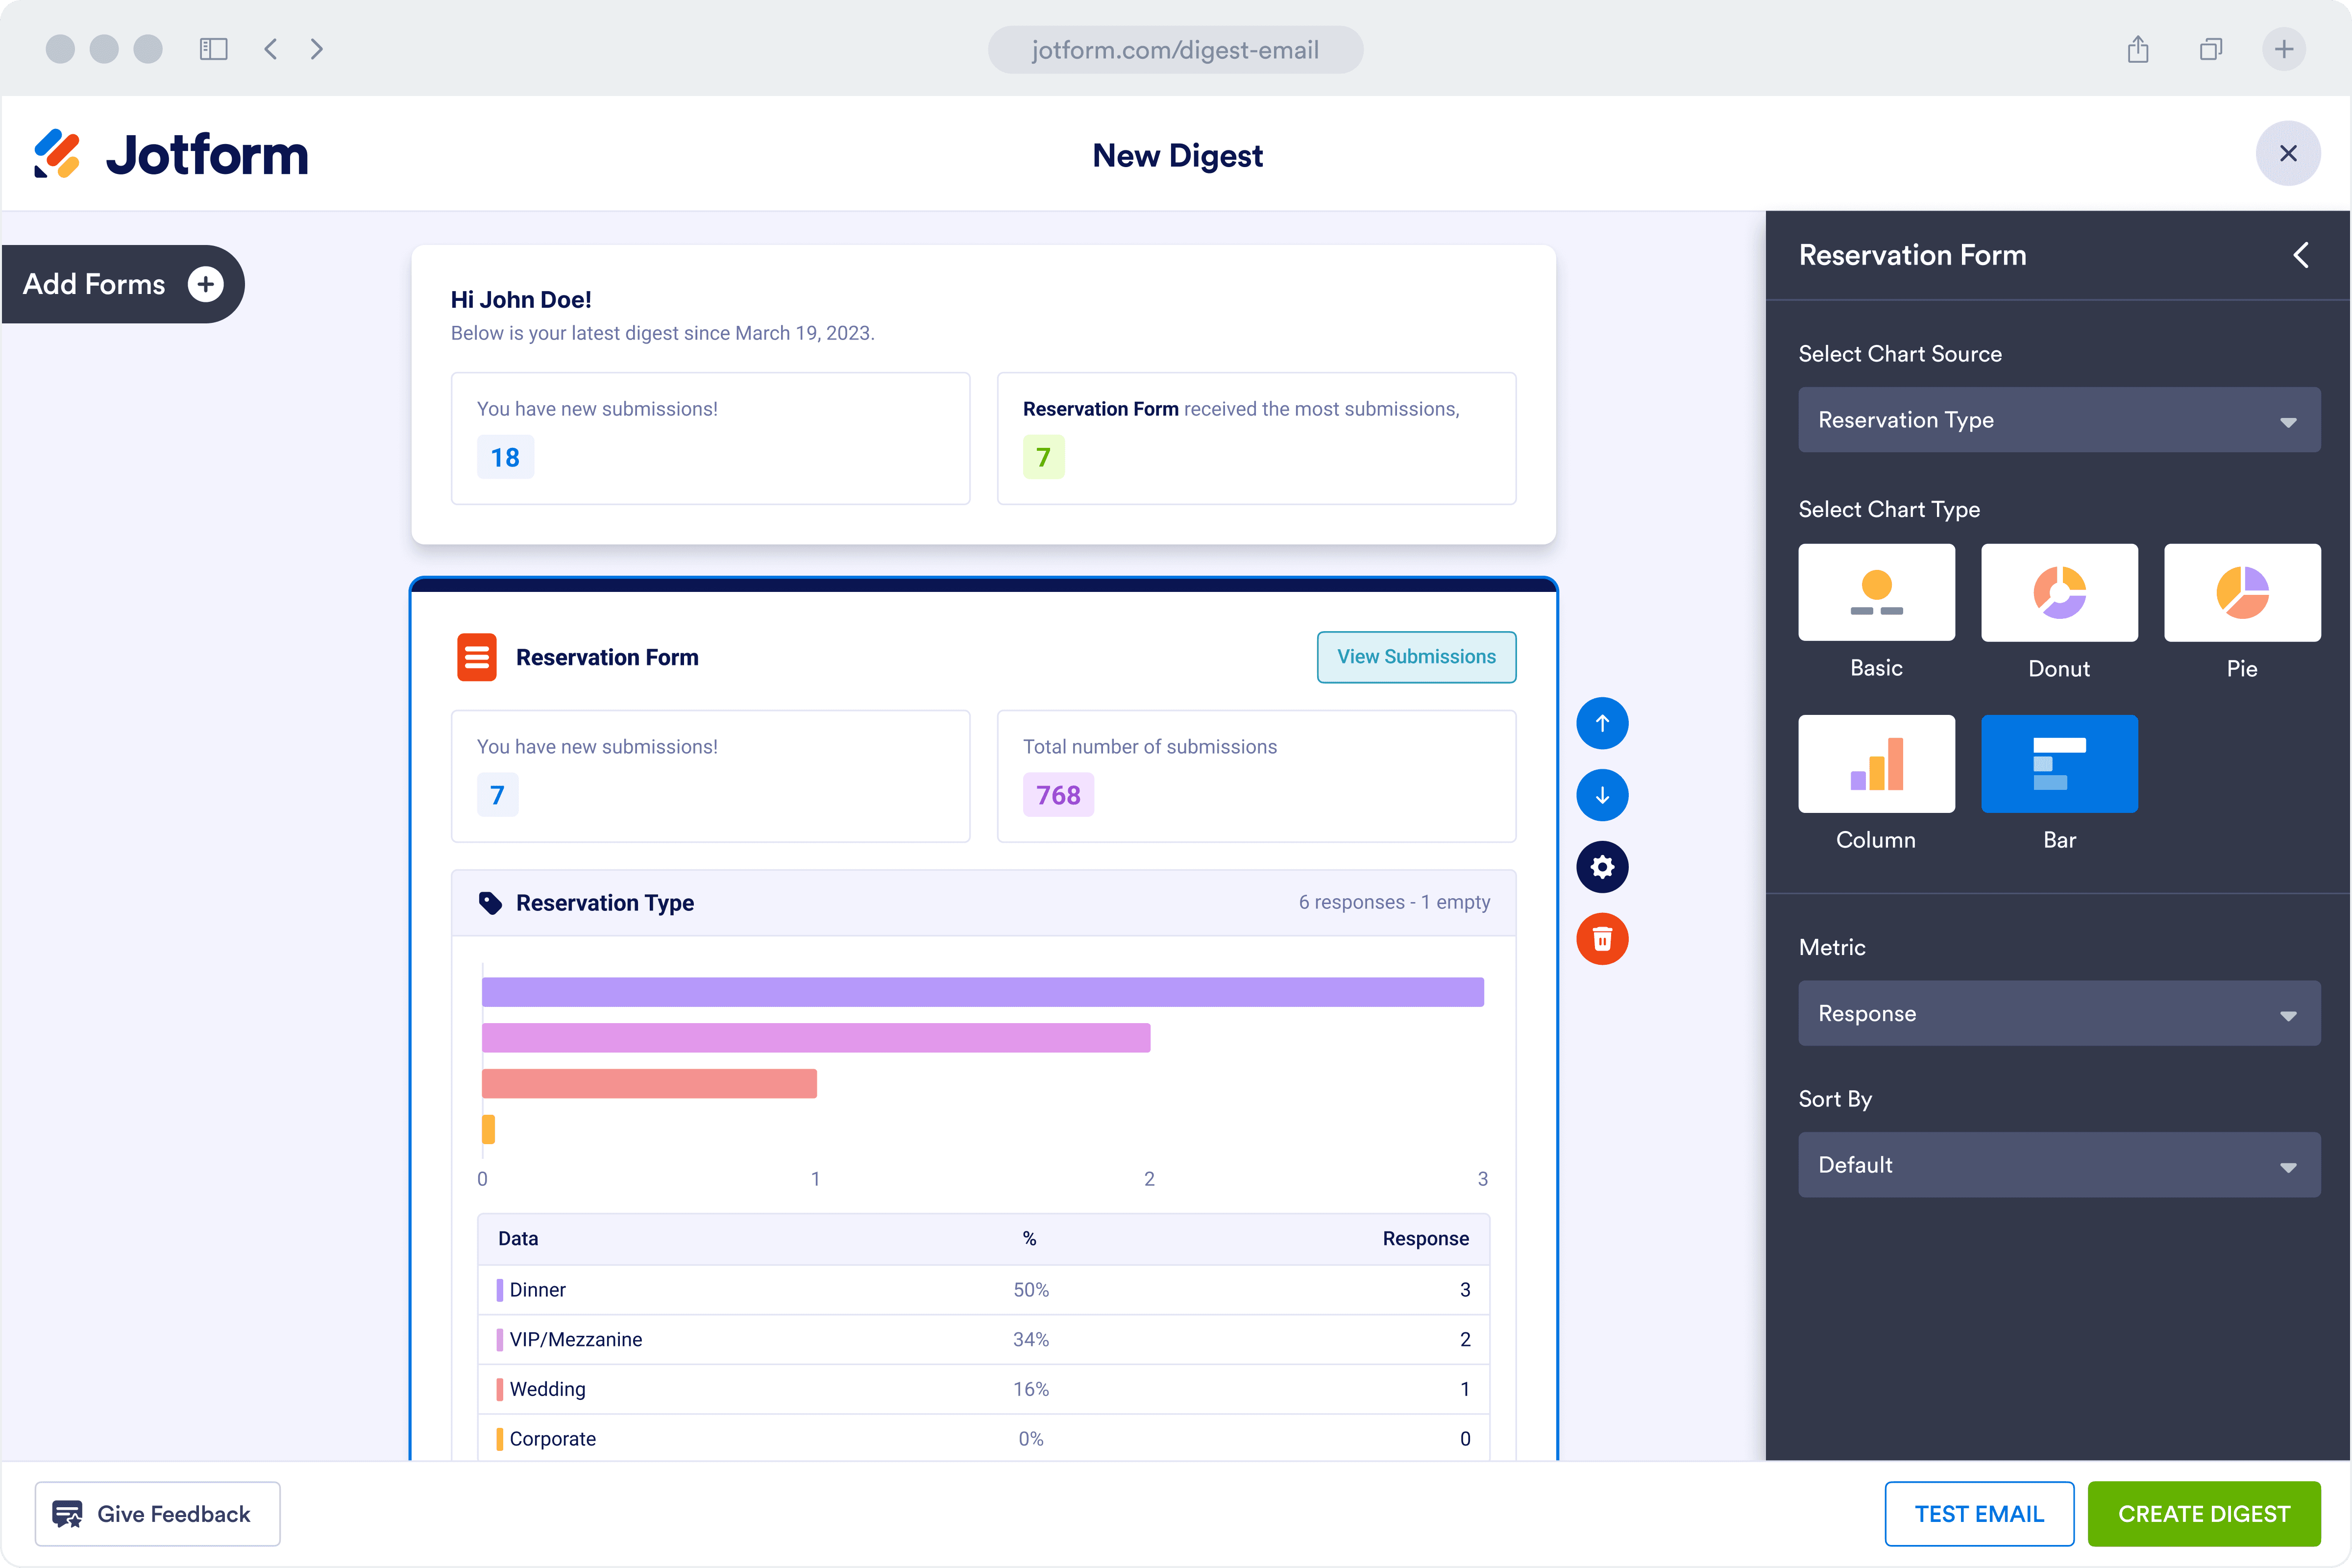Click the 18 new submissions badge
2352x1568 pixels.
tap(505, 457)
